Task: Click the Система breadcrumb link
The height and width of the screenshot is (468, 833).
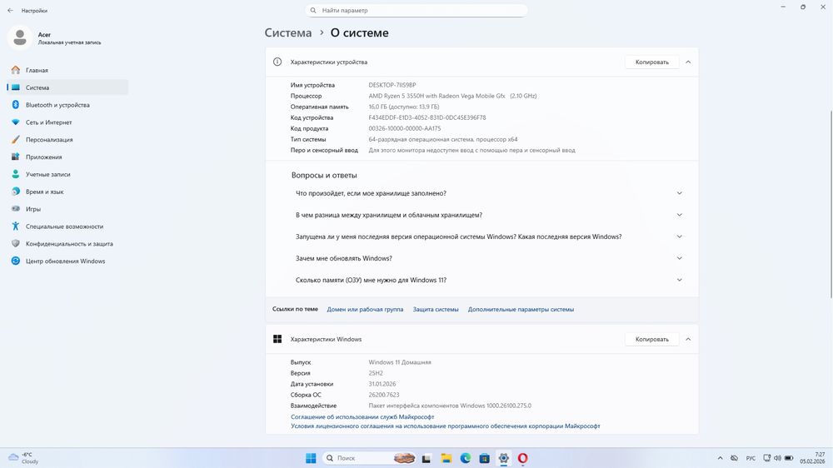Action: point(288,33)
